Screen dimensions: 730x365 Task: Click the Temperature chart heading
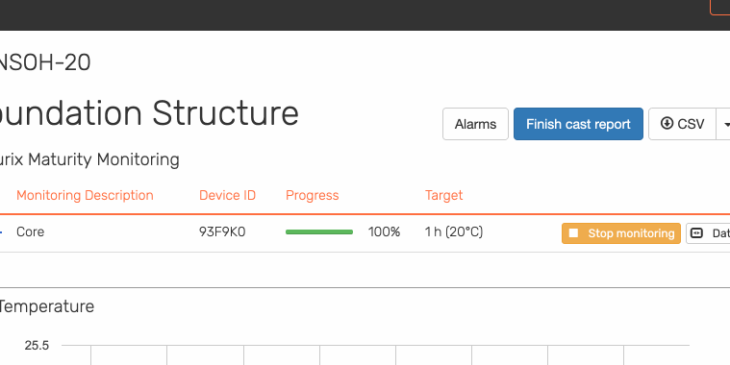(x=46, y=306)
